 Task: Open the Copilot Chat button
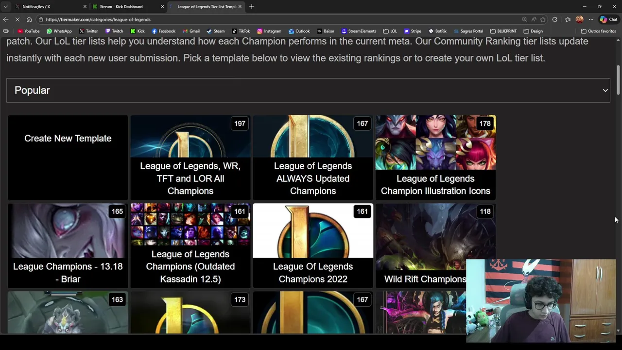pyautogui.click(x=608, y=19)
